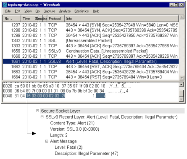
Task: Select the Length: 2 field
Action: click(59, 135)
